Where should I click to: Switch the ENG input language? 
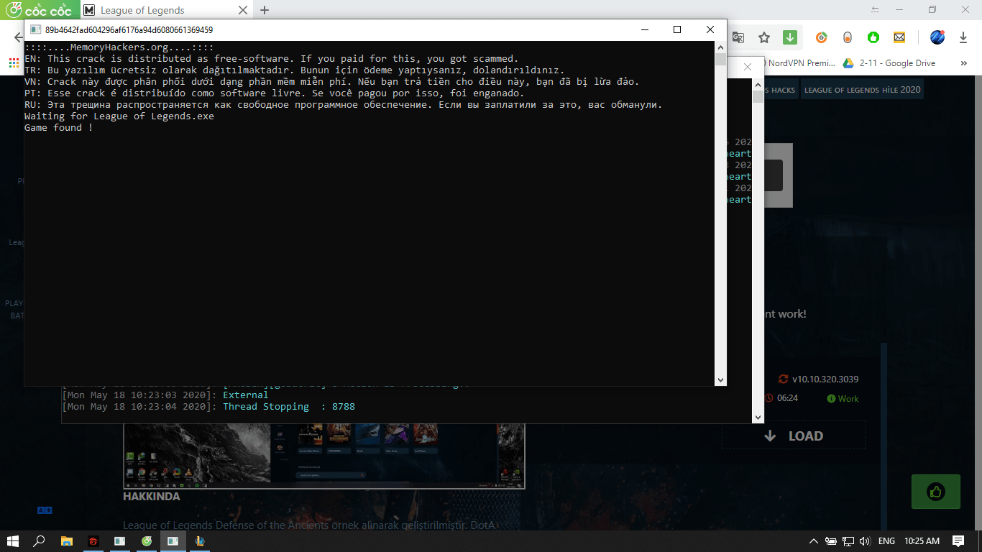point(886,541)
